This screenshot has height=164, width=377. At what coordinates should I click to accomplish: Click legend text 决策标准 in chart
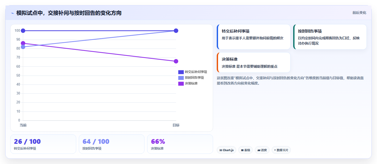pyautogui.click(x=191, y=83)
